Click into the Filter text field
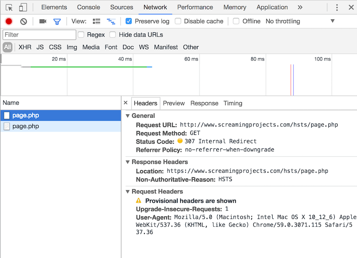Screen dimensions: 357x258 [x=39, y=34]
